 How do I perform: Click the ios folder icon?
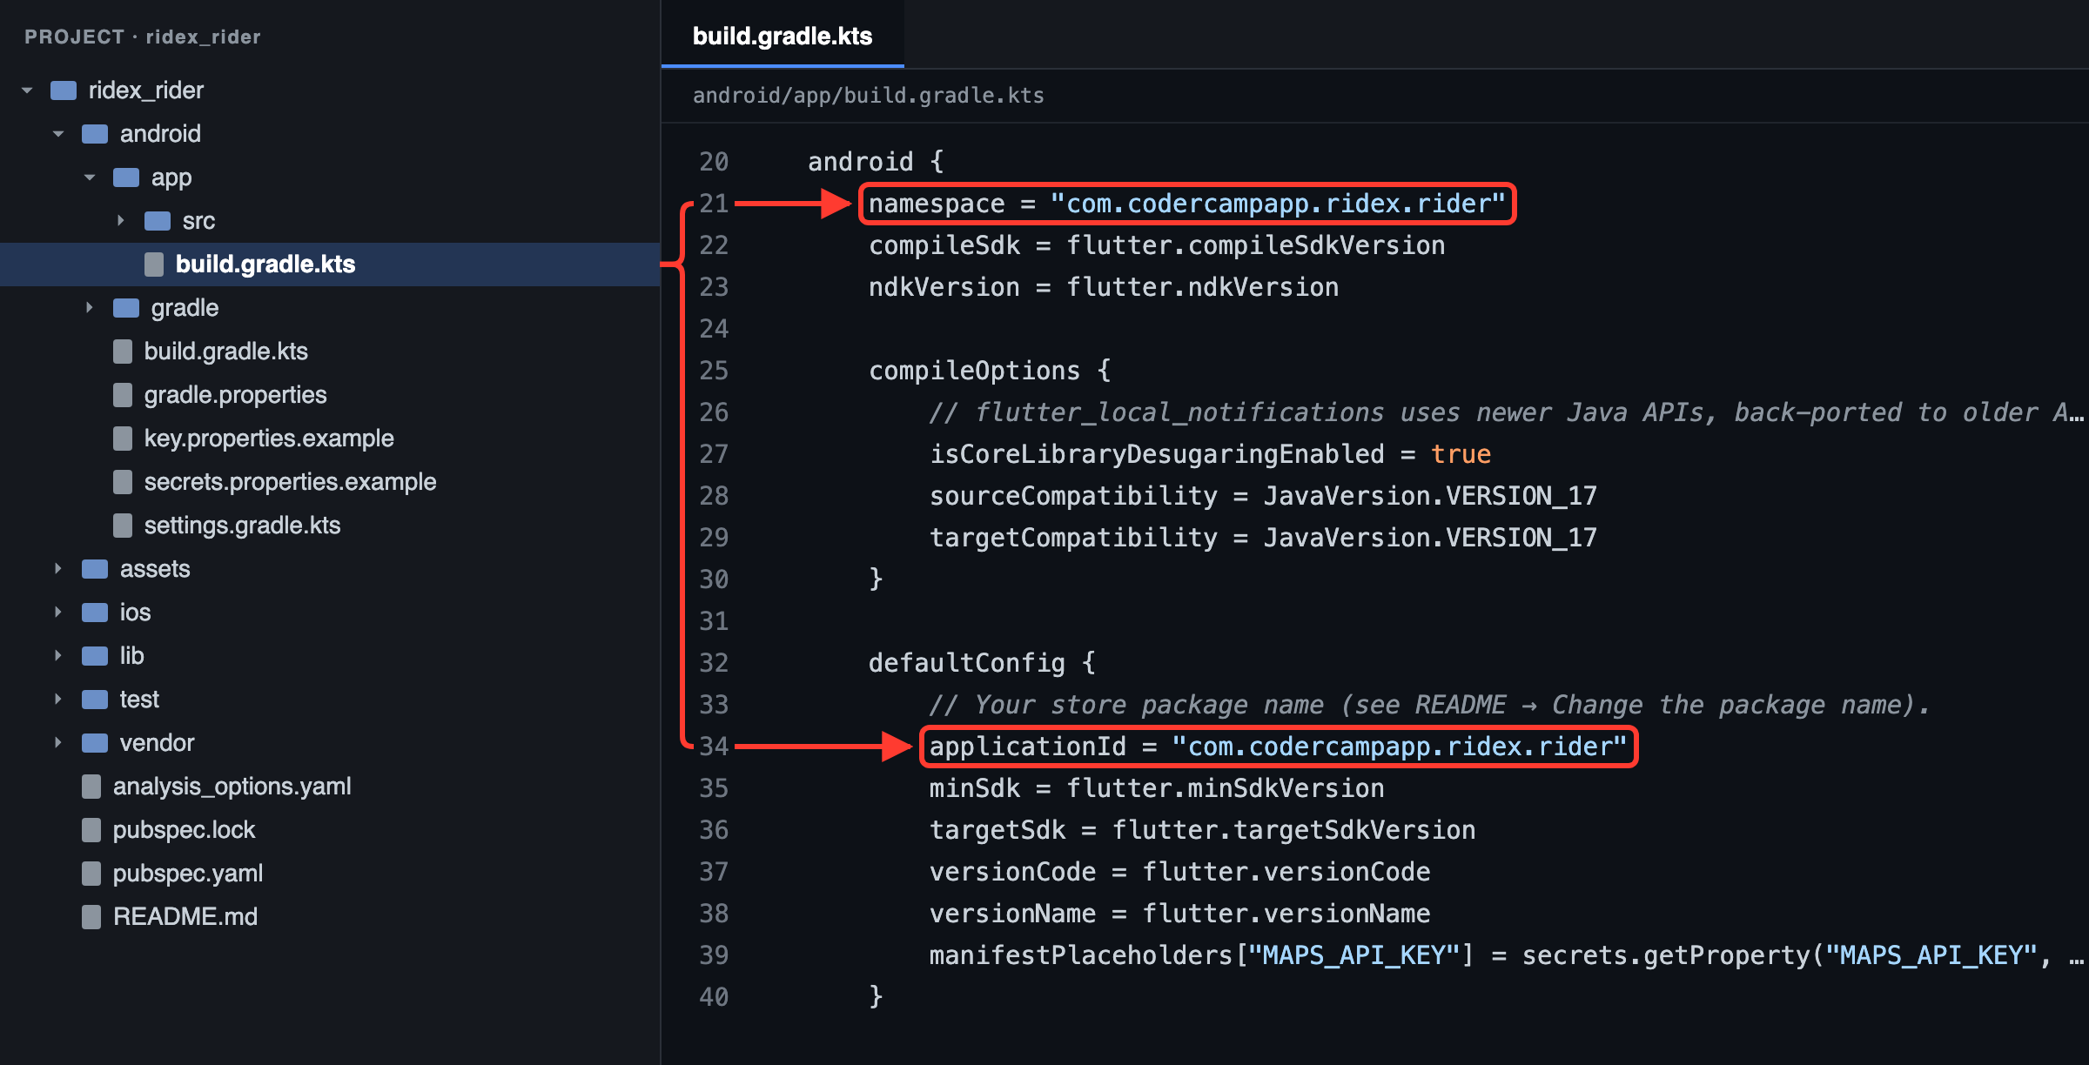95,613
